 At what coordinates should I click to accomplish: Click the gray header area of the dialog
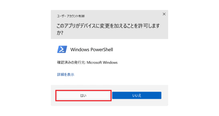coord(109,25)
